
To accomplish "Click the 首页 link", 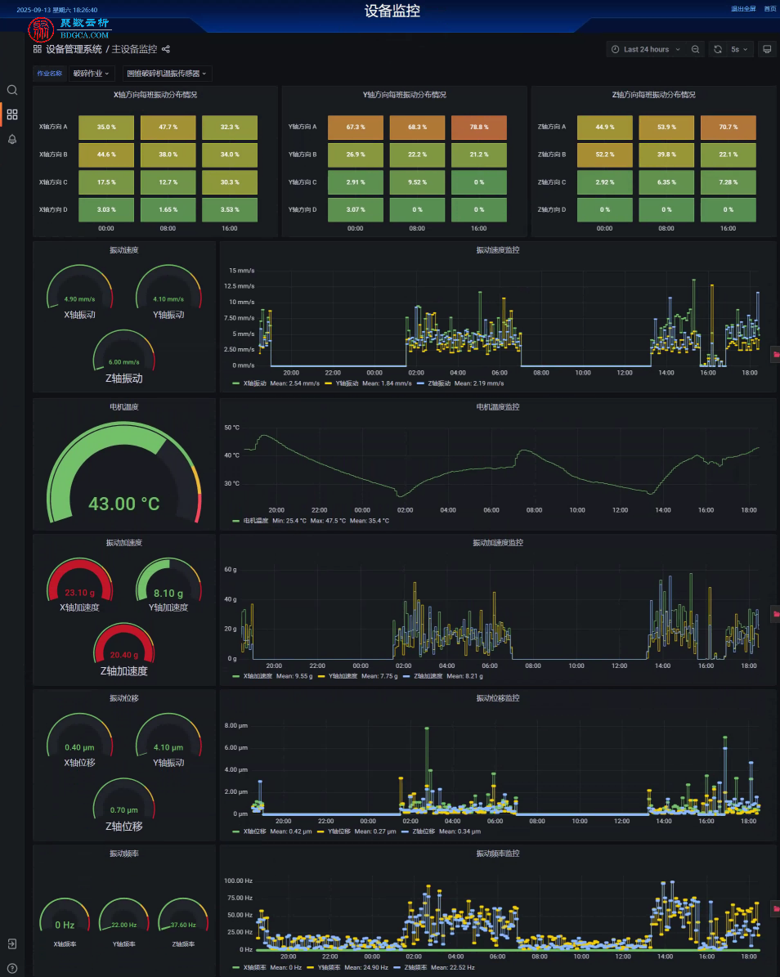I will click(770, 9).
